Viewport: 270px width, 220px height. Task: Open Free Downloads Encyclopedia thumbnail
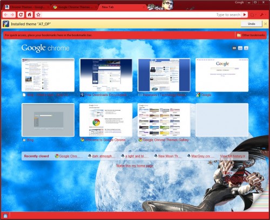pyautogui.click(x=106, y=75)
